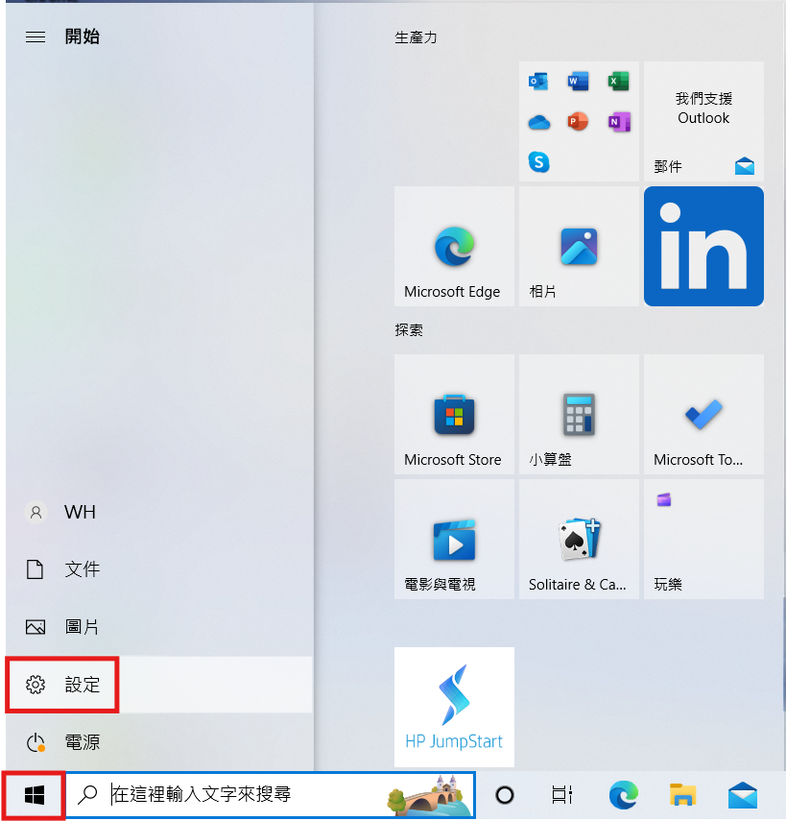
Task: Open the Outlook icon in Office folder tile
Action: 538,82
